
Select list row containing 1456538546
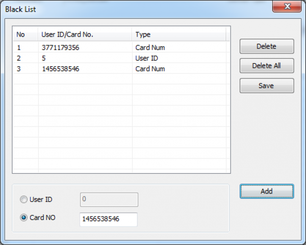[x=61, y=69]
